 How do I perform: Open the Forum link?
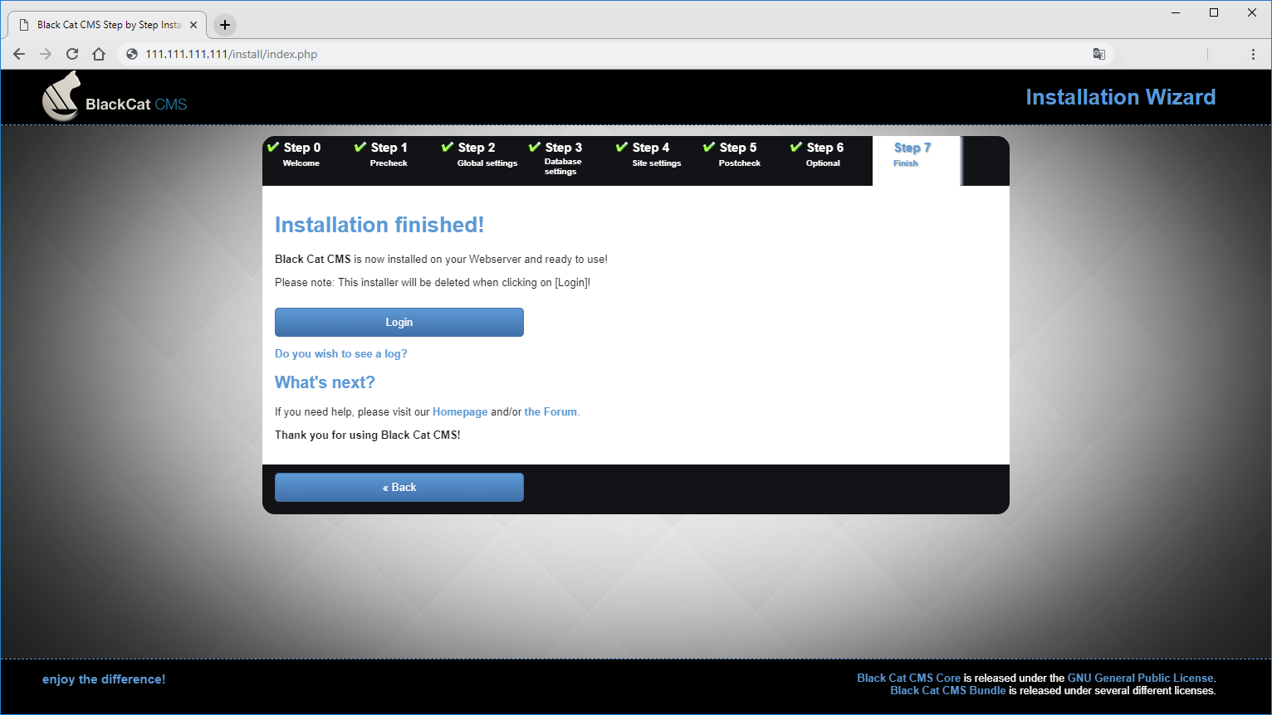[x=550, y=411]
